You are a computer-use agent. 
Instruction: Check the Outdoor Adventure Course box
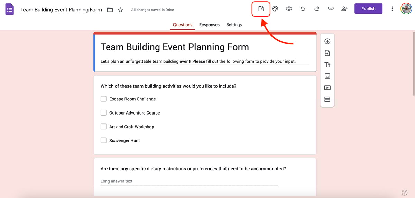point(103,113)
